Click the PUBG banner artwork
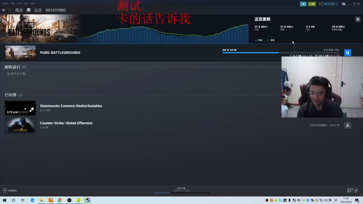 coord(40,29)
